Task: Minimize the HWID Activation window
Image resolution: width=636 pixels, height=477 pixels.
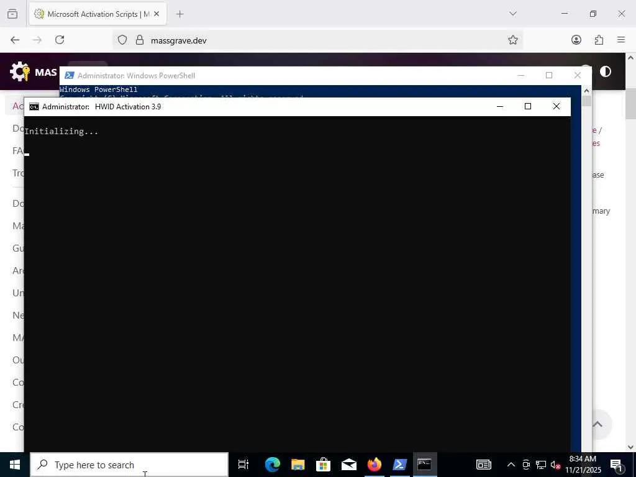Action: 500,106
